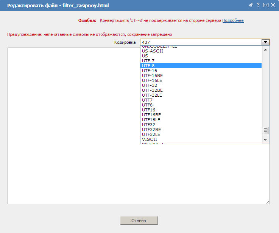This screenshot has width=279, height=233.
Task: Select UTF-8 encoding from list
Action: (148, 66)
